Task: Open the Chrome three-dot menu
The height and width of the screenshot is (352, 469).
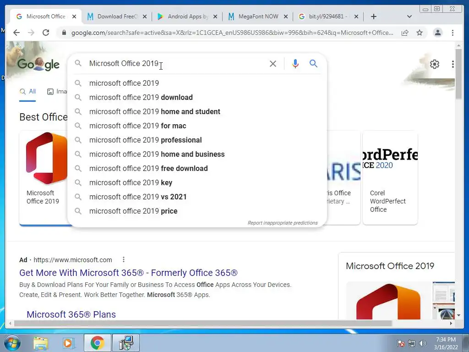Action: (453, 33)
